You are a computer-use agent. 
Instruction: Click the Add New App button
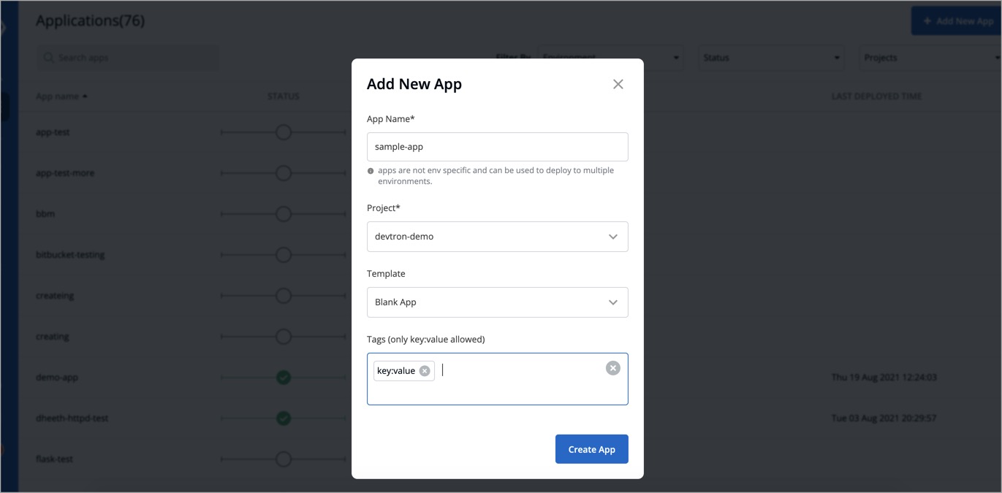pyautogui.click(x=956, y=21)
